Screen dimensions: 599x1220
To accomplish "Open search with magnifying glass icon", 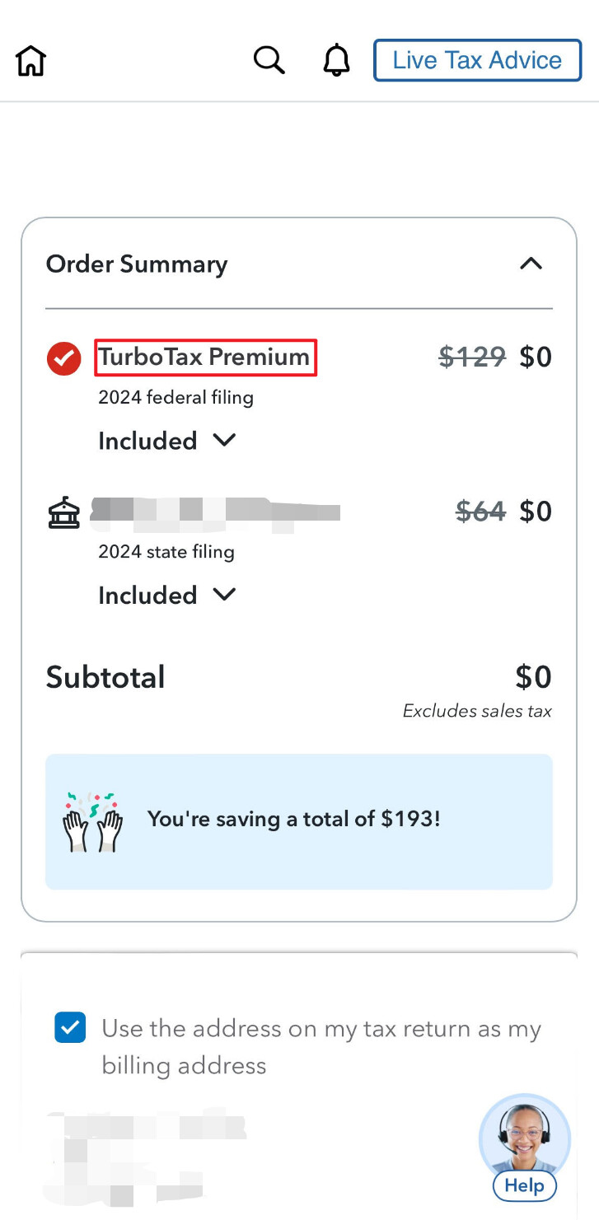I will [x=269, y=60].
